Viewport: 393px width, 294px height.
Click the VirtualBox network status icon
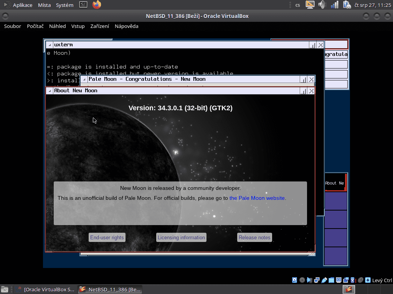point(317,280)
